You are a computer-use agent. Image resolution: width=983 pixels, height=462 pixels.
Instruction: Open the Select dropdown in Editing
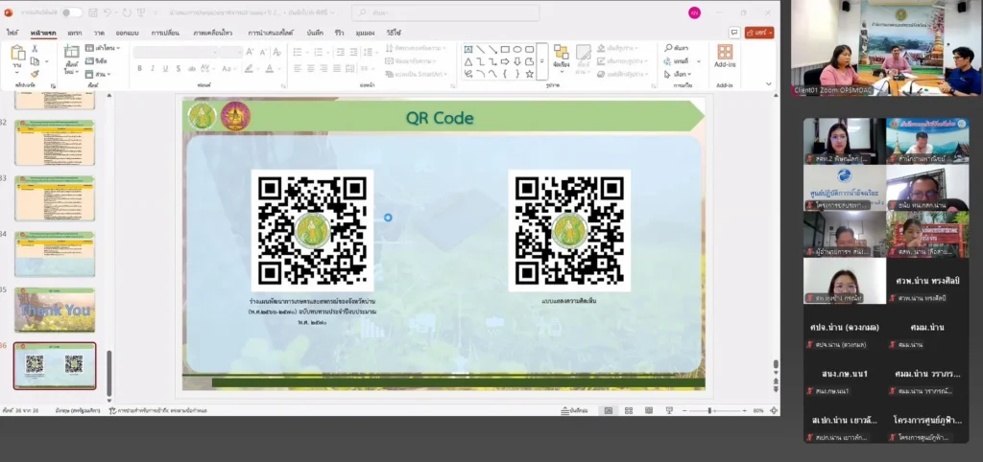pos(678,74)
